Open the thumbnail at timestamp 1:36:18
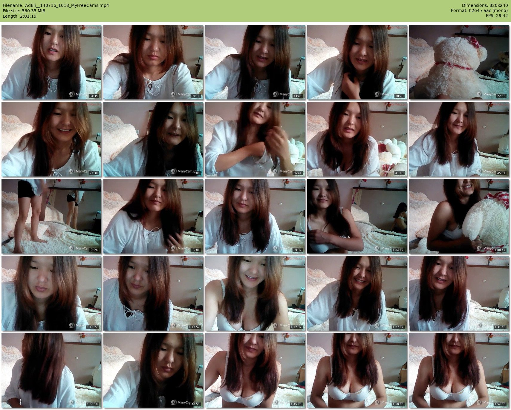The image size is (511, 410). [x=51, y=370]
